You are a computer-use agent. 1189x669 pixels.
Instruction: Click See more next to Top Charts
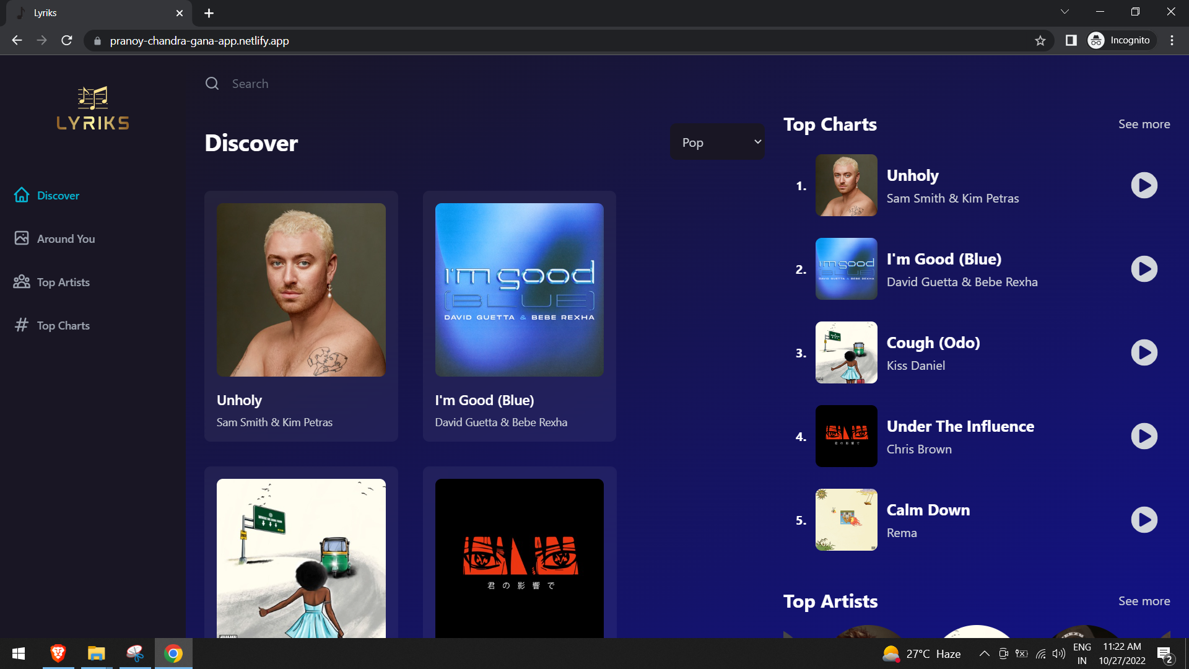click(1144, 124)
